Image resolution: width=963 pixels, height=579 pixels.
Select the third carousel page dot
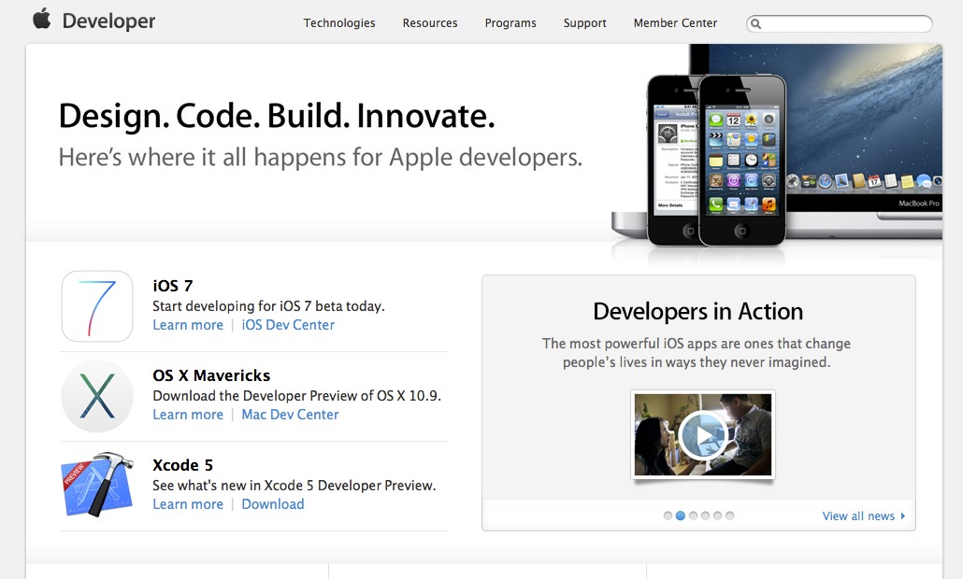coord(693,515)
